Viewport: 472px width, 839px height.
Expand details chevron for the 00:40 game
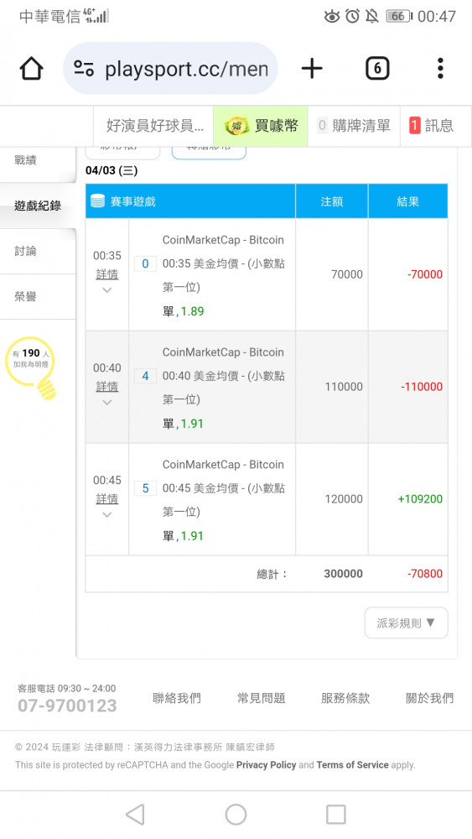(107, 403)
